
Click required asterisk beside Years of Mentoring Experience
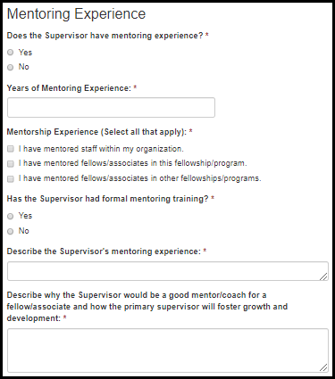pyautogui.click(x=135, y=87)
